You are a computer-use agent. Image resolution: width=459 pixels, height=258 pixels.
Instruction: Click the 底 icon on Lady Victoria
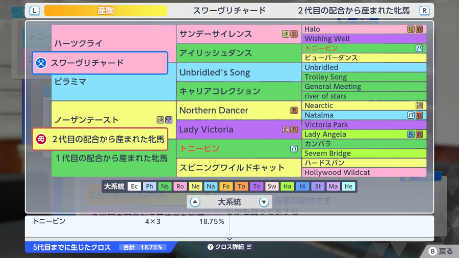point(294,130)
